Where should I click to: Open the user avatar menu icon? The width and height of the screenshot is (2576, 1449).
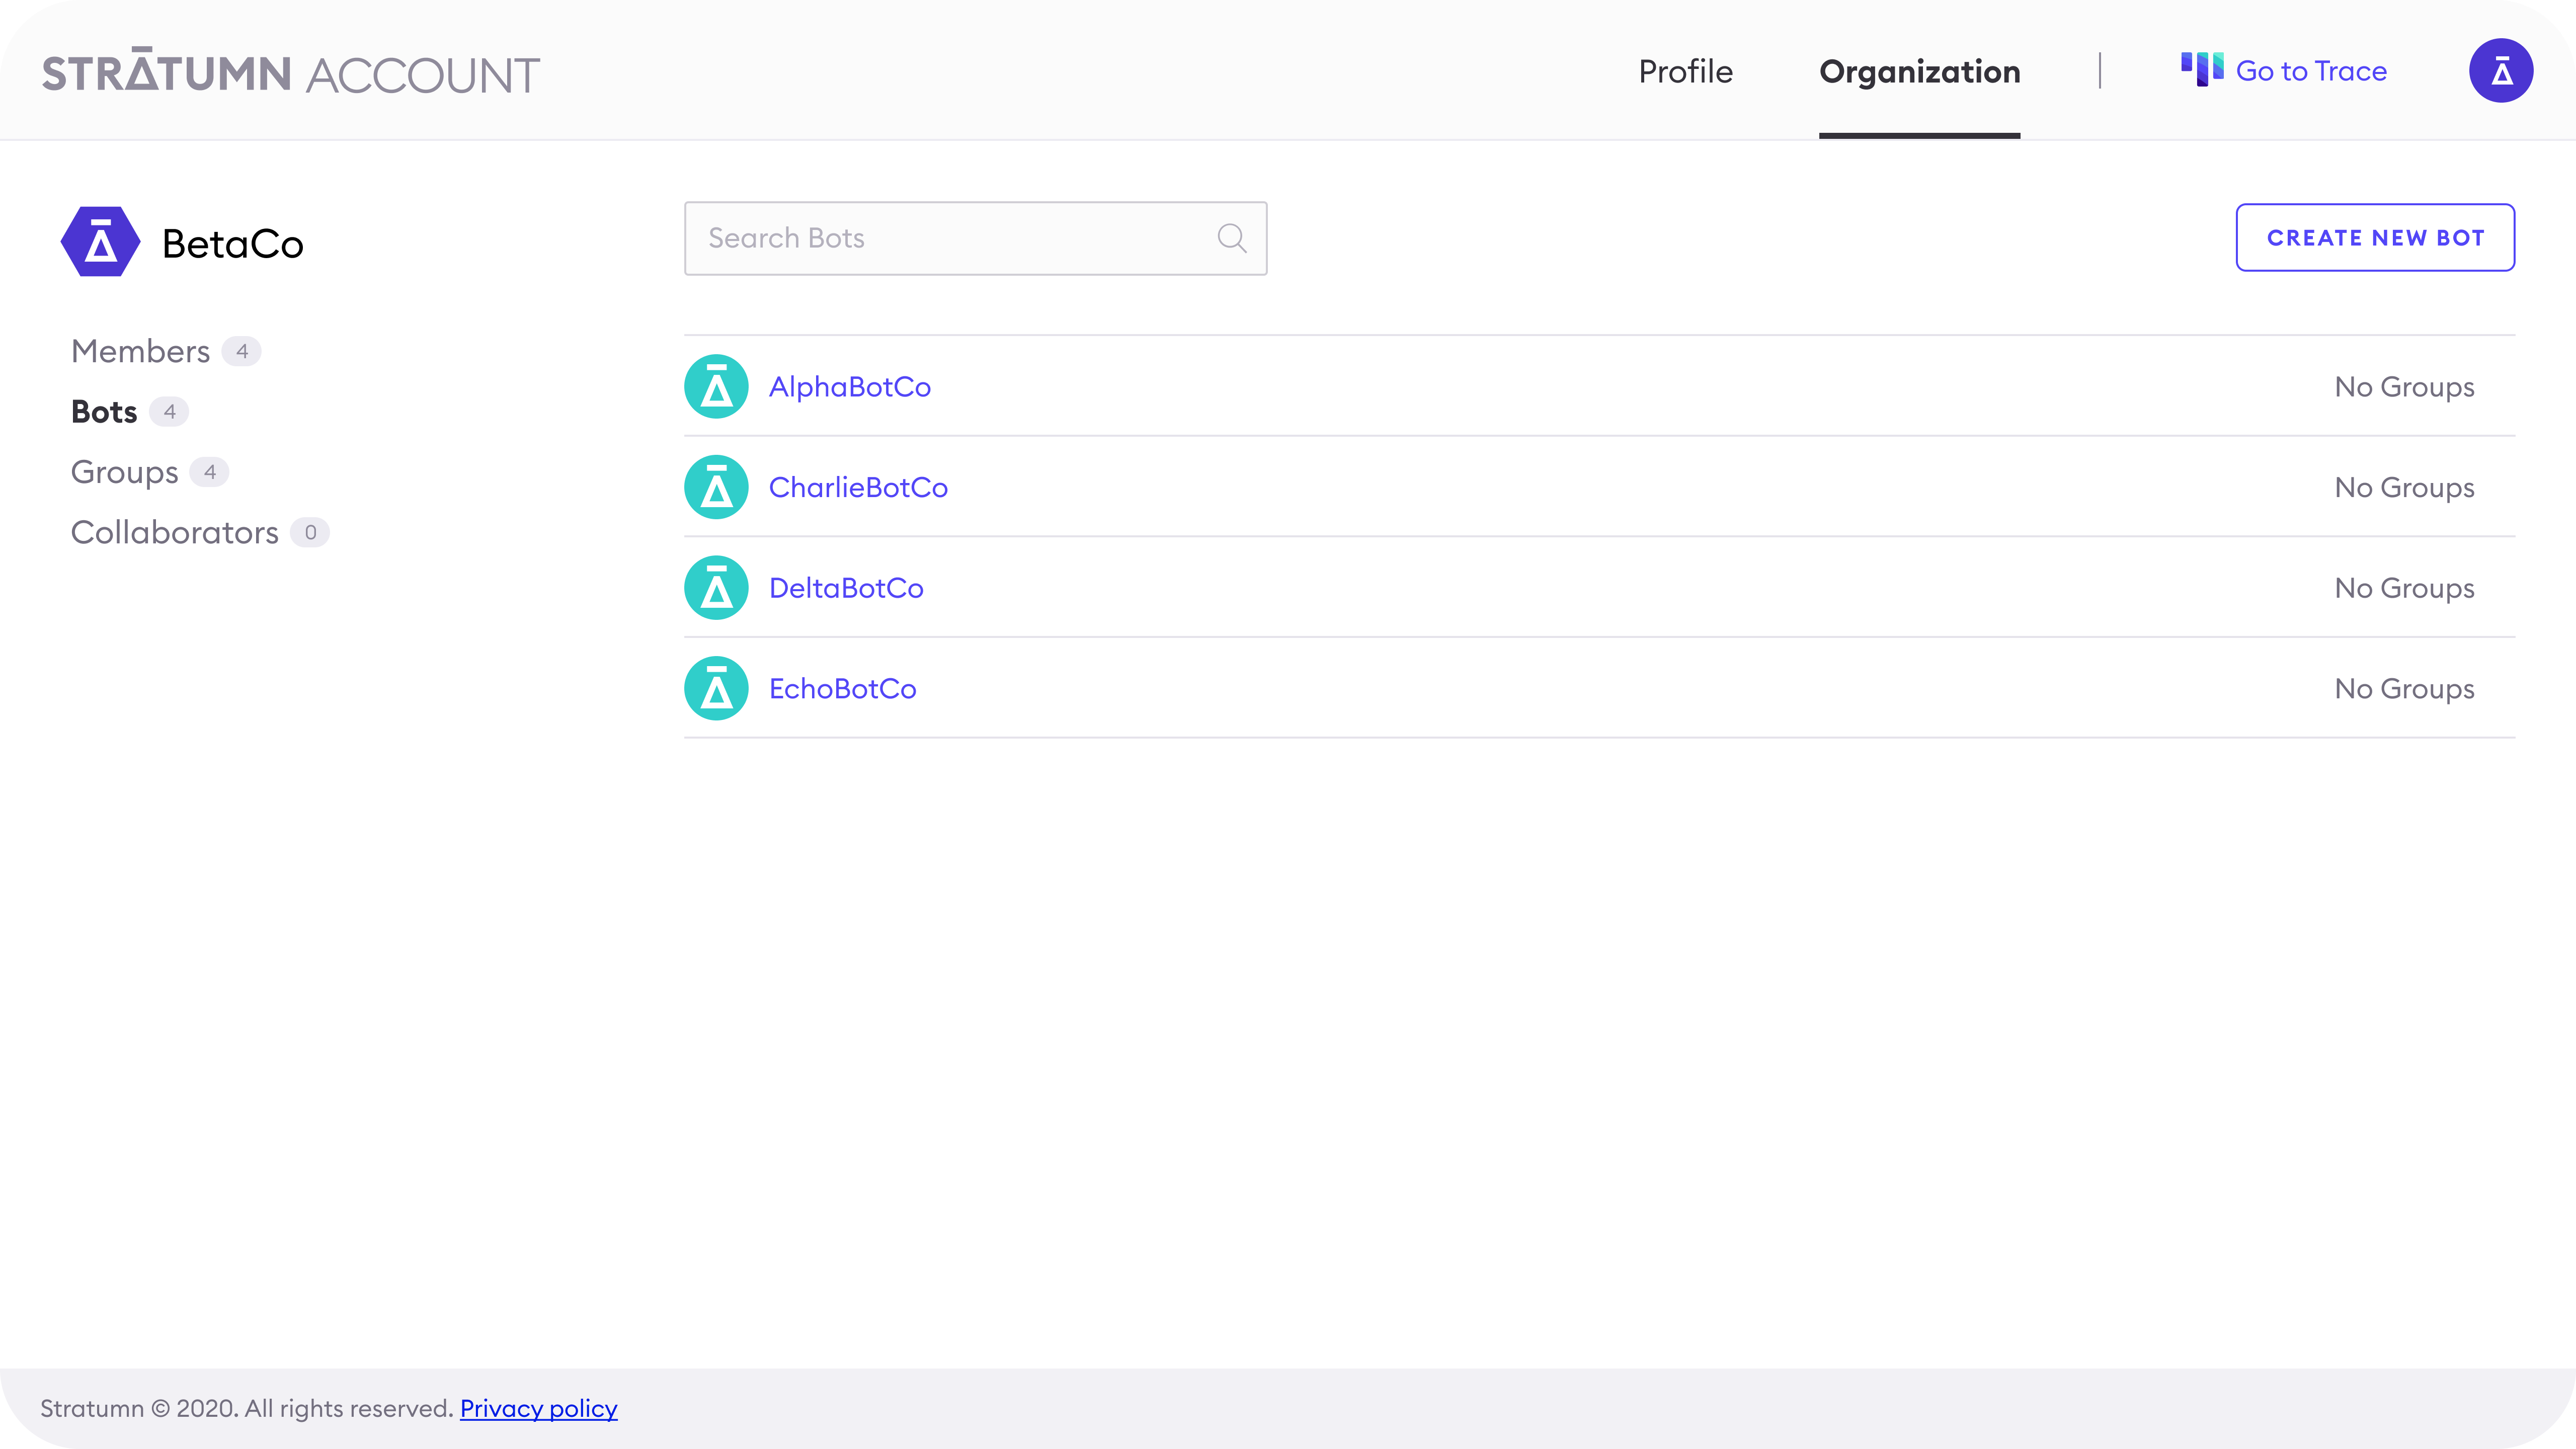[x=2500, y=71]
